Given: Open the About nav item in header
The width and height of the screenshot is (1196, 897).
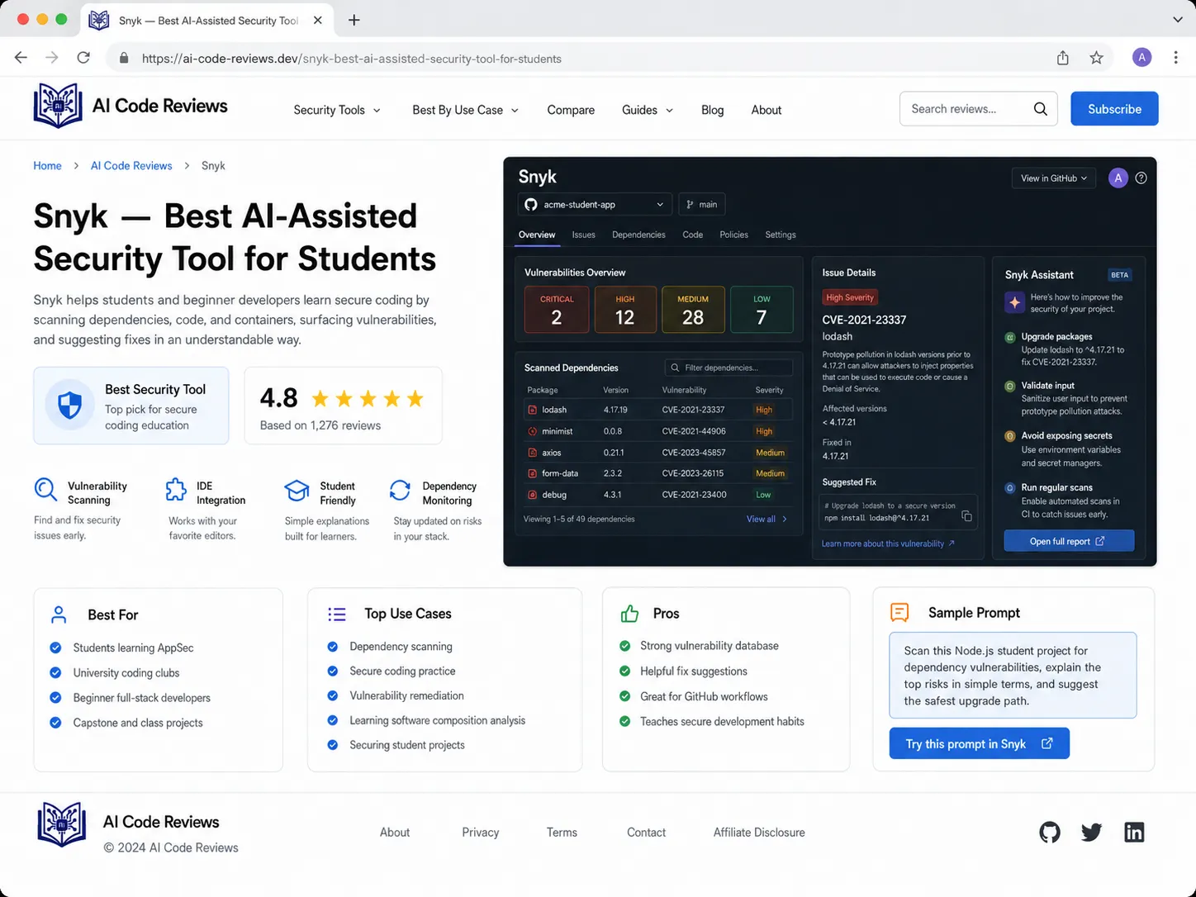Looking at the screenshot, I should tap(766, 110).
